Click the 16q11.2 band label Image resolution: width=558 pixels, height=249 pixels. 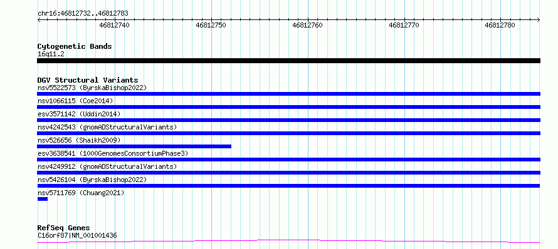tap(51, 54)
